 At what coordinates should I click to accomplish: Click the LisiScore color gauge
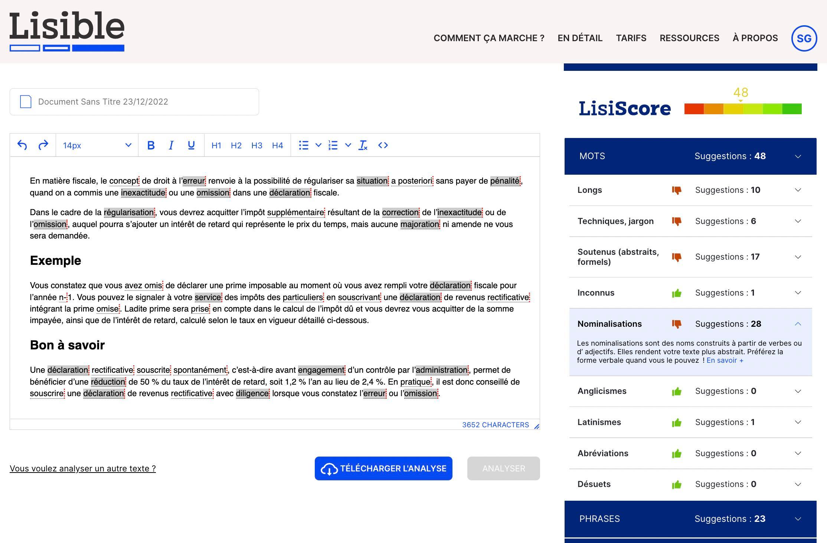click(743, 109)
